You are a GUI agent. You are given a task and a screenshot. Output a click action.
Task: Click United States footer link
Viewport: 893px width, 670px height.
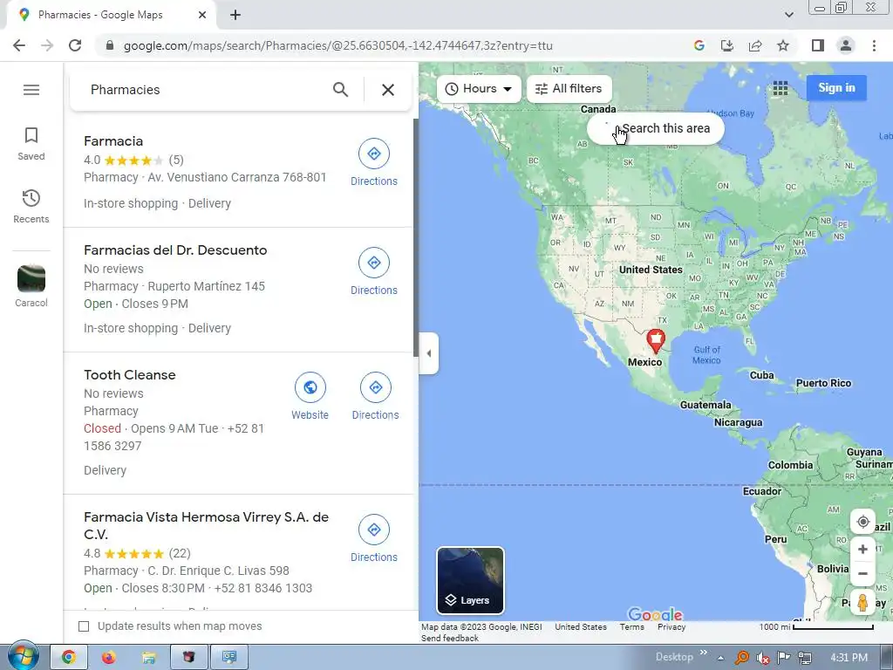tap(581, 626)
